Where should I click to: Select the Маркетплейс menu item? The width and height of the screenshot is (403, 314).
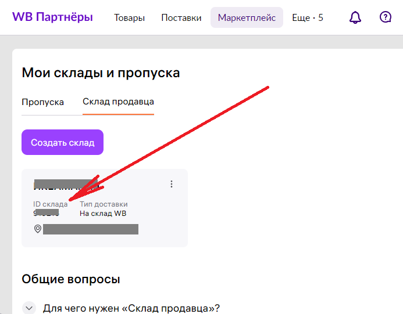point(247,17)
